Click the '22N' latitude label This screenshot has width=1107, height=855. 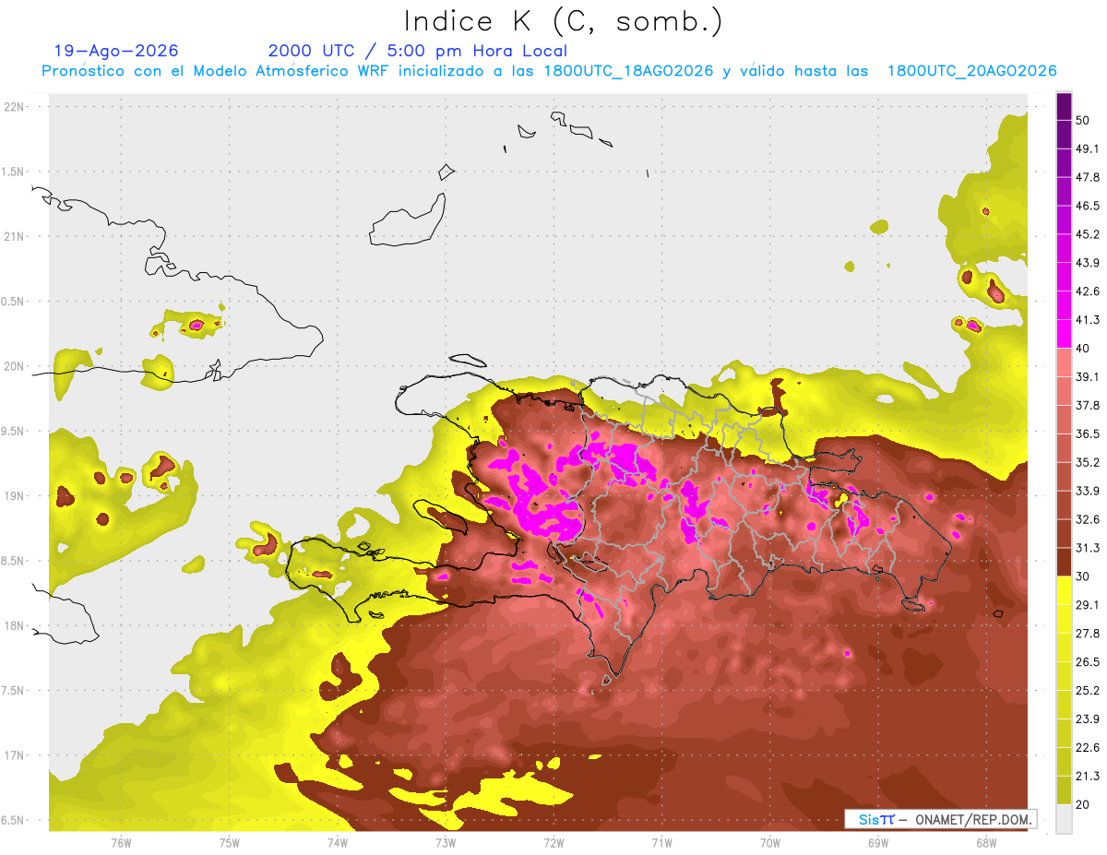(x=16, y=107)
